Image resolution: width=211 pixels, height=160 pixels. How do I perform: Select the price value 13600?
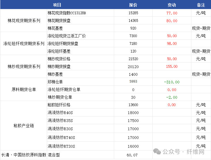click(133, 105)
